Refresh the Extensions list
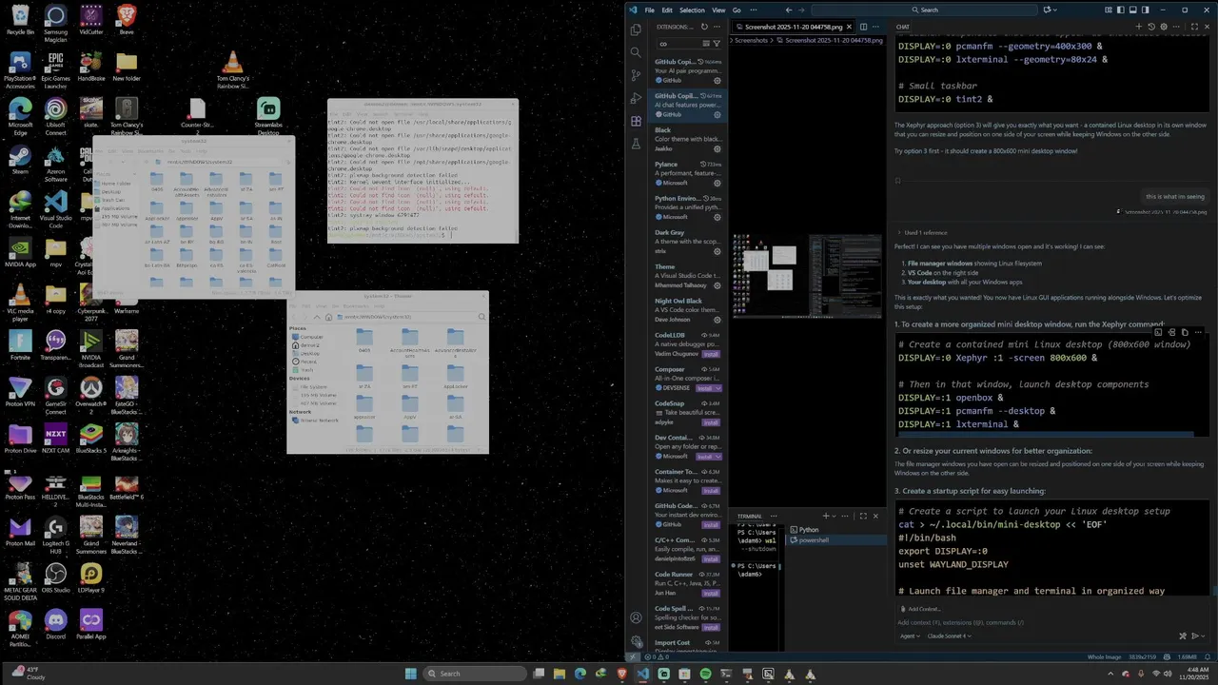 [x=704, y=27]
